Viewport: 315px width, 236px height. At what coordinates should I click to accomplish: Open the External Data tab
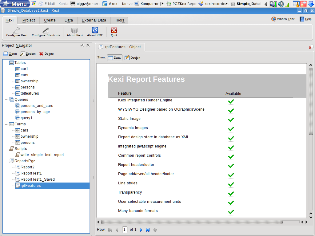coord(94,20)
